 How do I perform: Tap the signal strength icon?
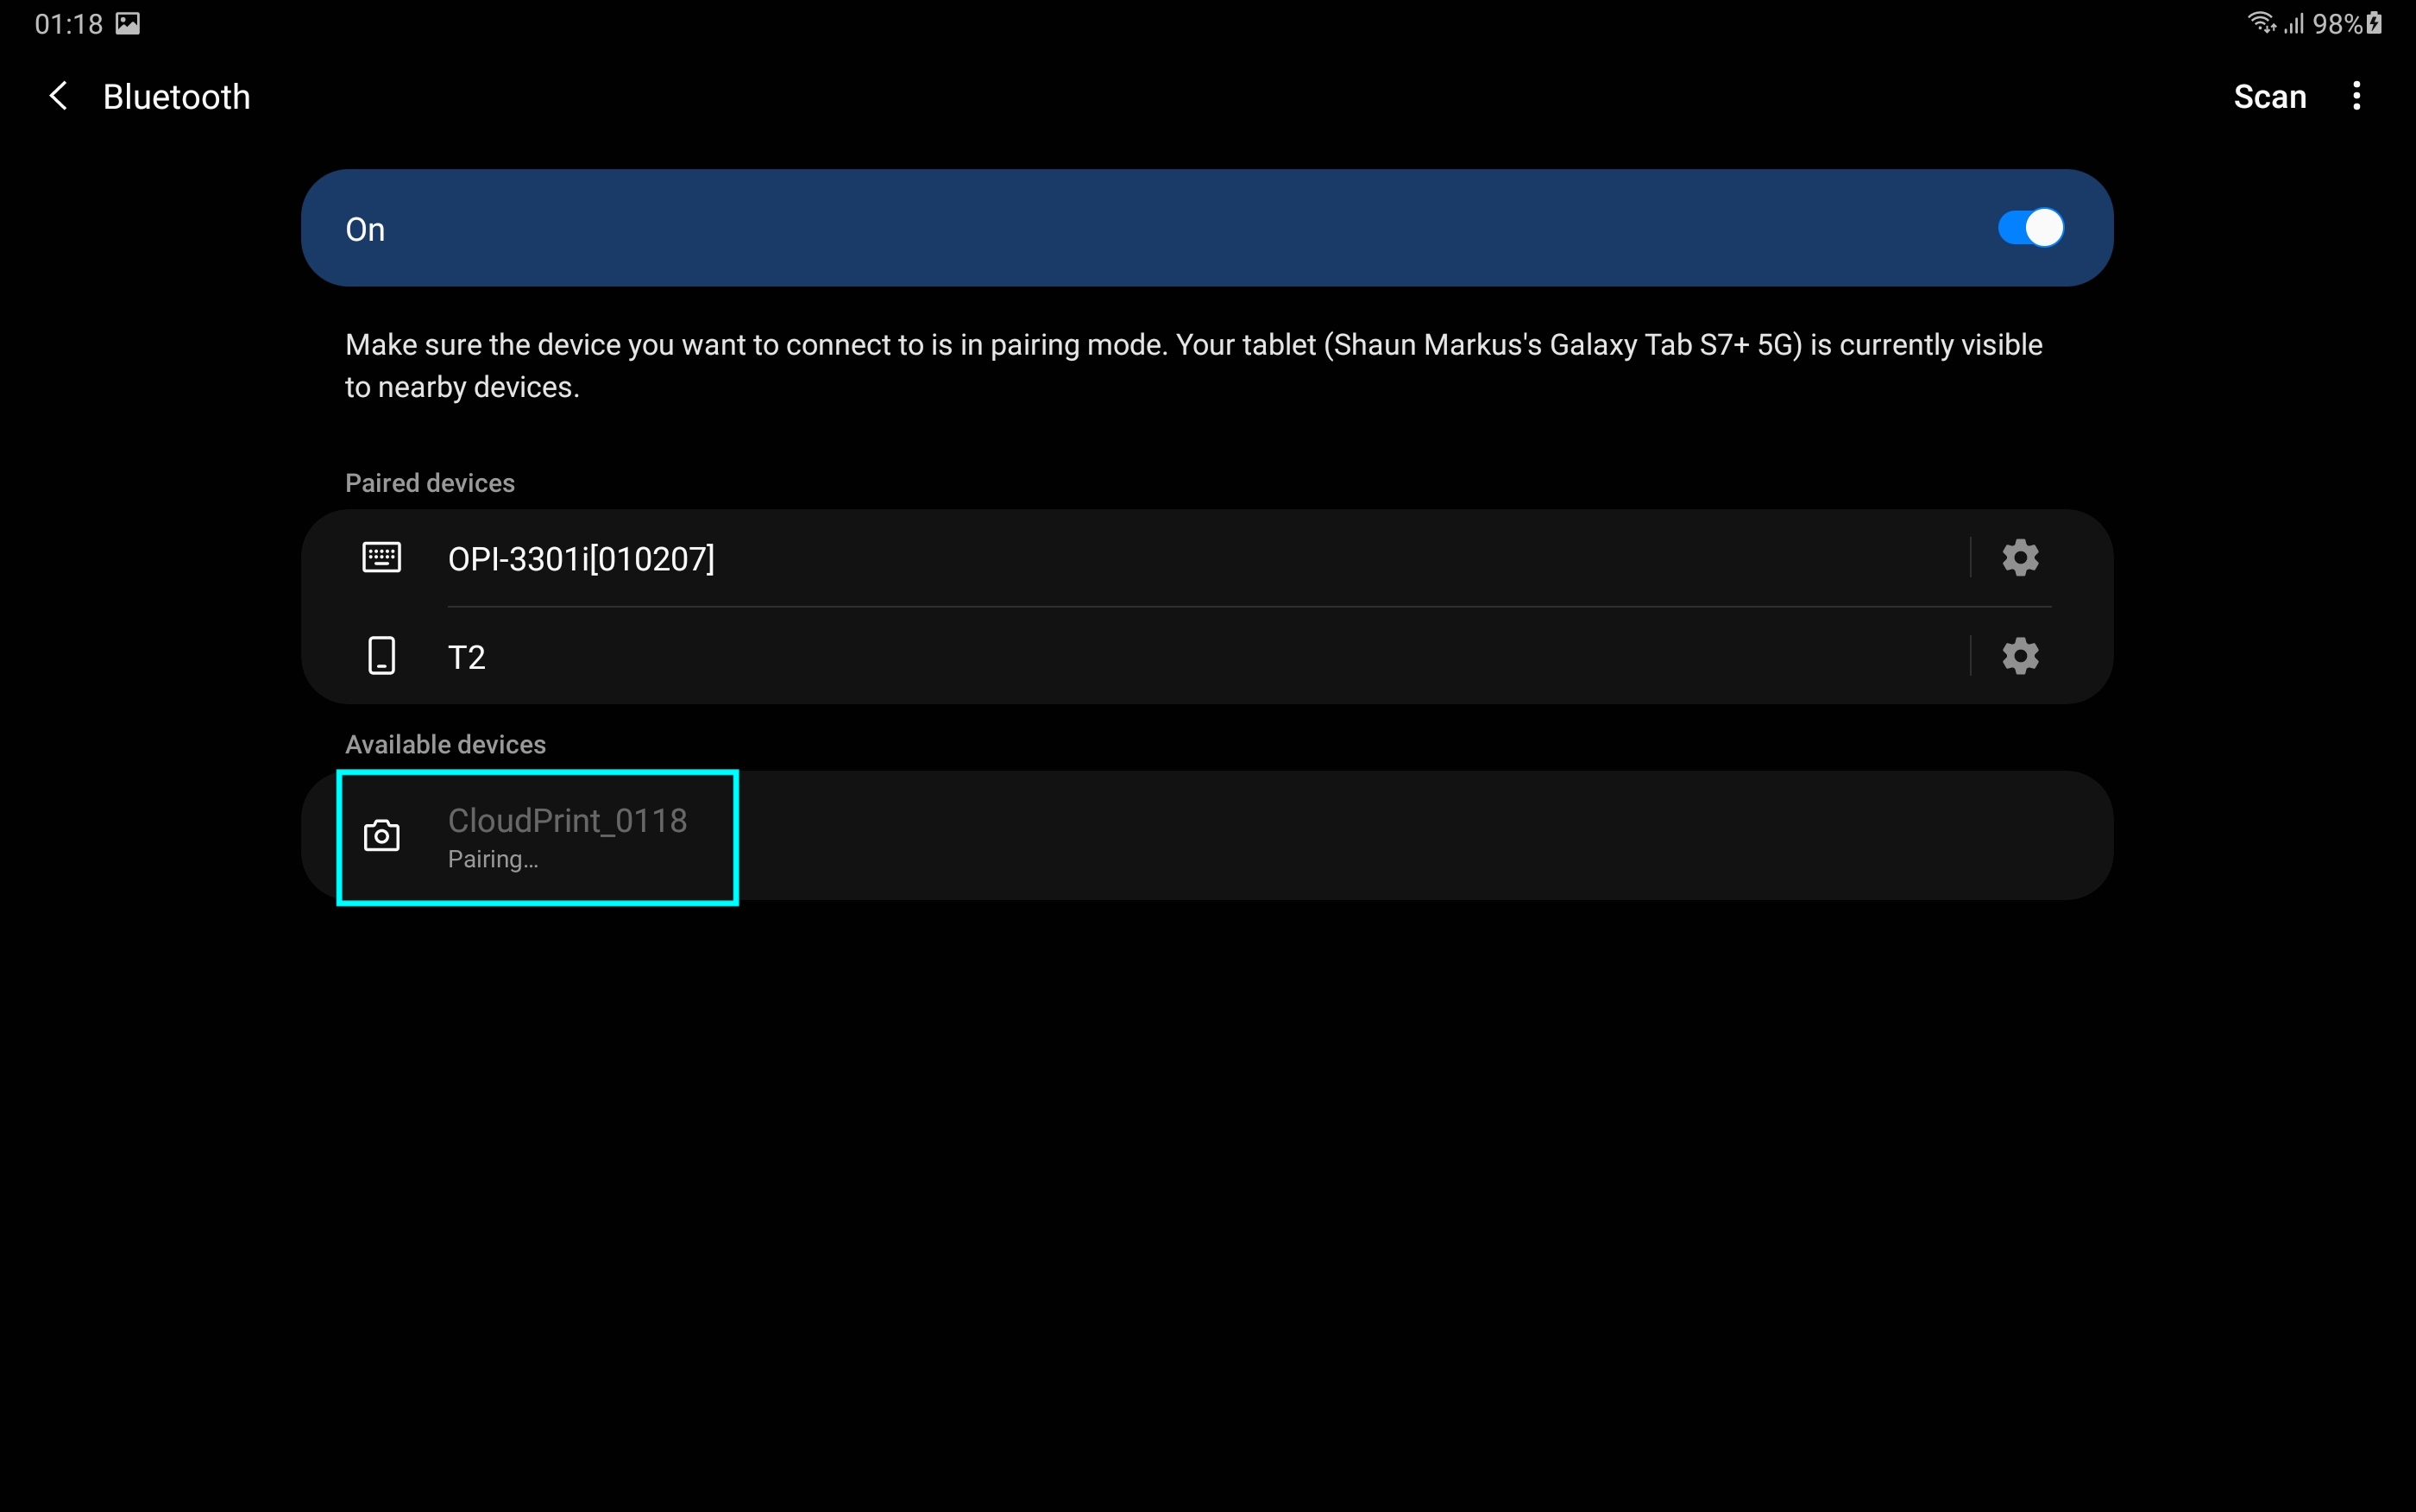coord(2295,23)
